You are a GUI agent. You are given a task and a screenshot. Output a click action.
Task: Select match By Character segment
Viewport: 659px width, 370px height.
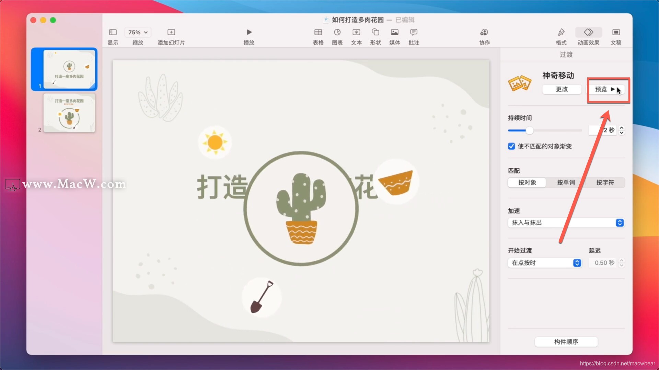click(605, 183)
